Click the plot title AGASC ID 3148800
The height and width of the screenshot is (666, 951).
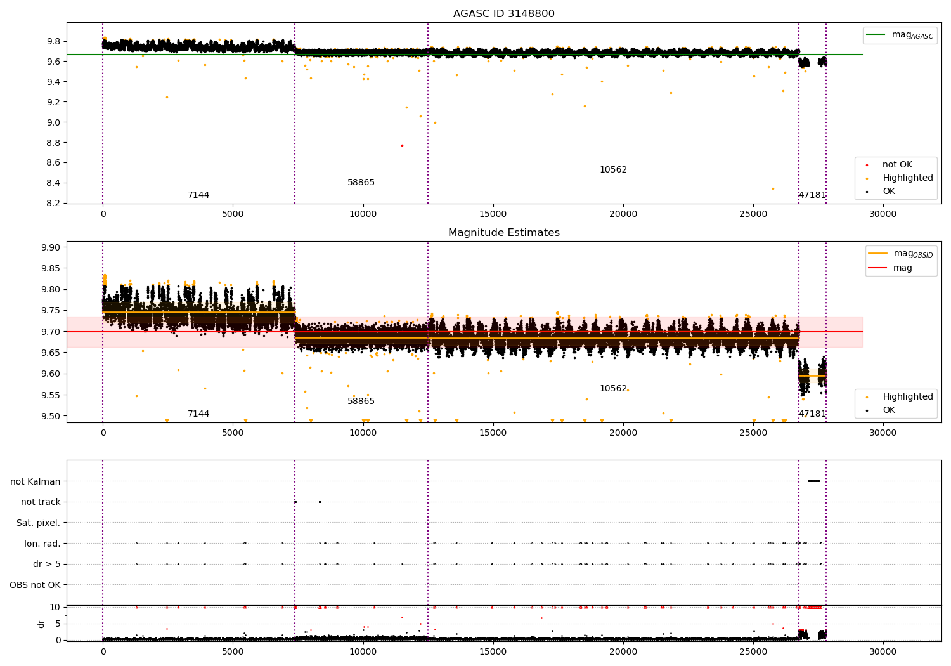click(x=503, y=14)
